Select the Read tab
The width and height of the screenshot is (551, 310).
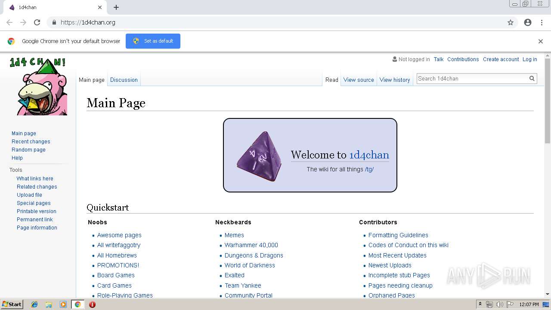[332, 80]
